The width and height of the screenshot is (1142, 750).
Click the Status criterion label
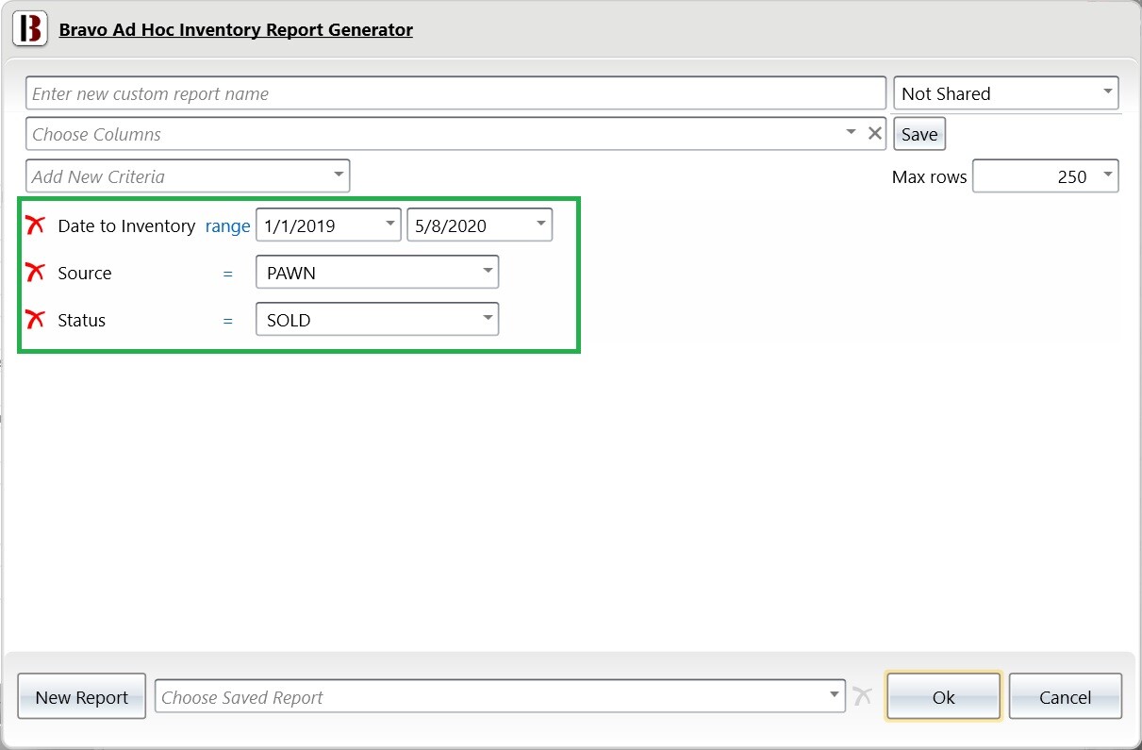[81, 320]
